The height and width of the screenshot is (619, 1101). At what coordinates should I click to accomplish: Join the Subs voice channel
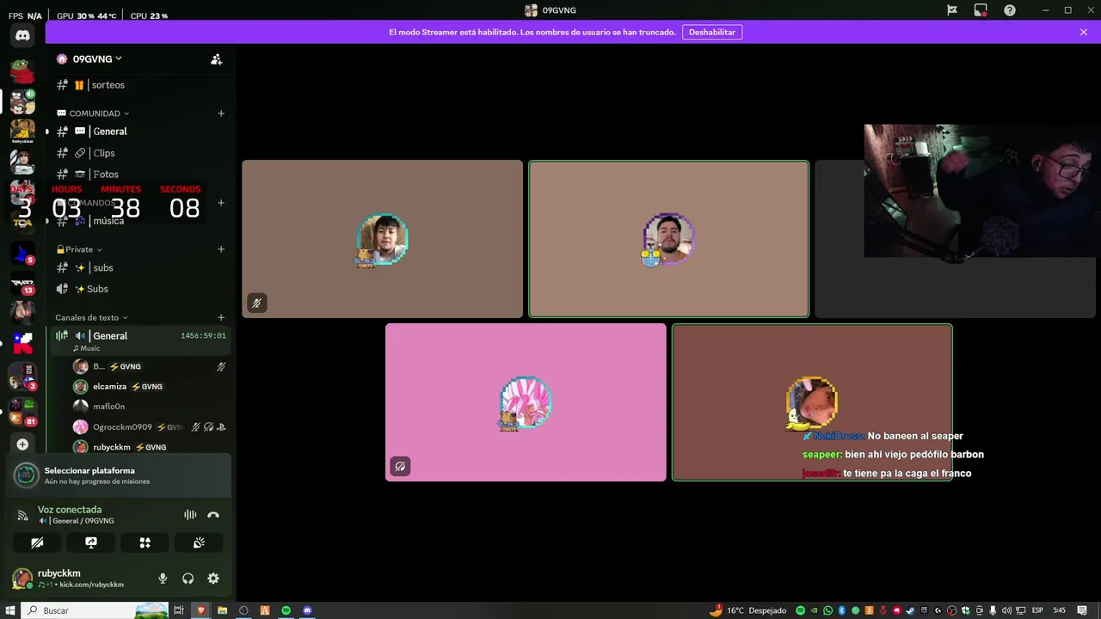coord(140,289)
